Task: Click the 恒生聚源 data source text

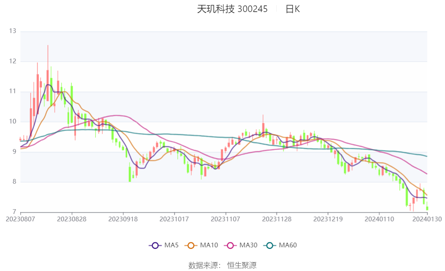Action: (242, 265)
